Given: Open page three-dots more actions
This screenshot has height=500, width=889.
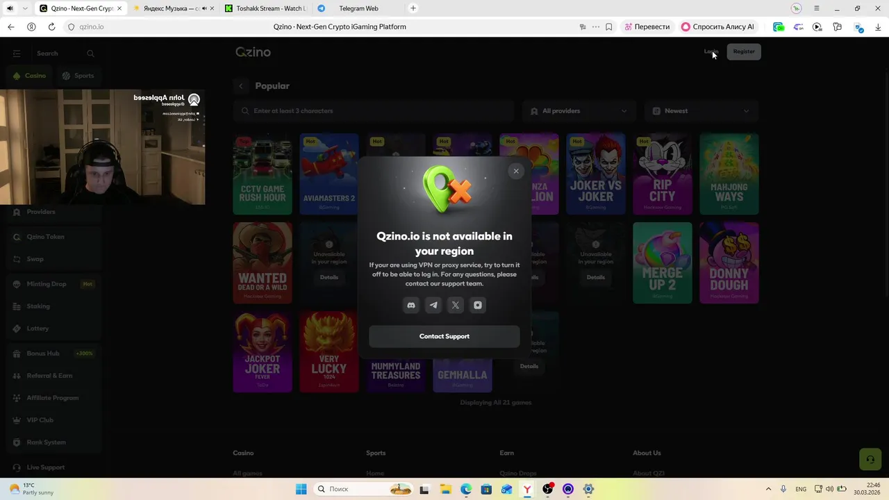Looking at the screenshot, I should click(x=595, y=27).
